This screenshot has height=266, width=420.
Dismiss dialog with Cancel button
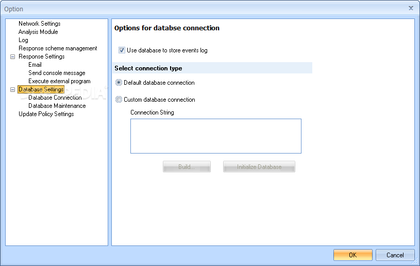point(395,255)
